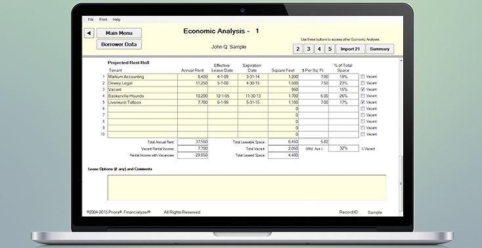Click the weighted average 5.82 value

(313, 142)
